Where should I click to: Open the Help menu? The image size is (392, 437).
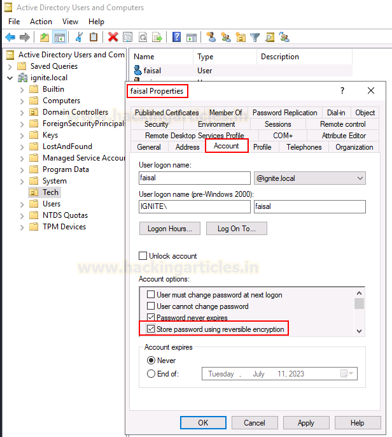(x=96, y=22)
